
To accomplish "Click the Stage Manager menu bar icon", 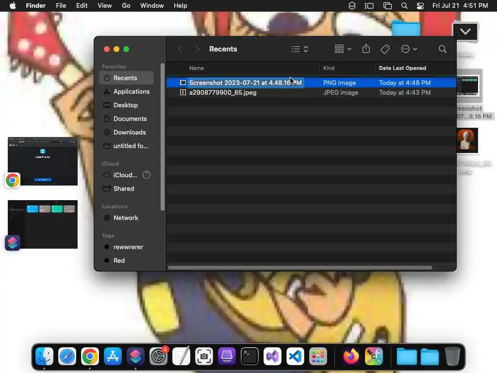I will [x=369, y=6].
